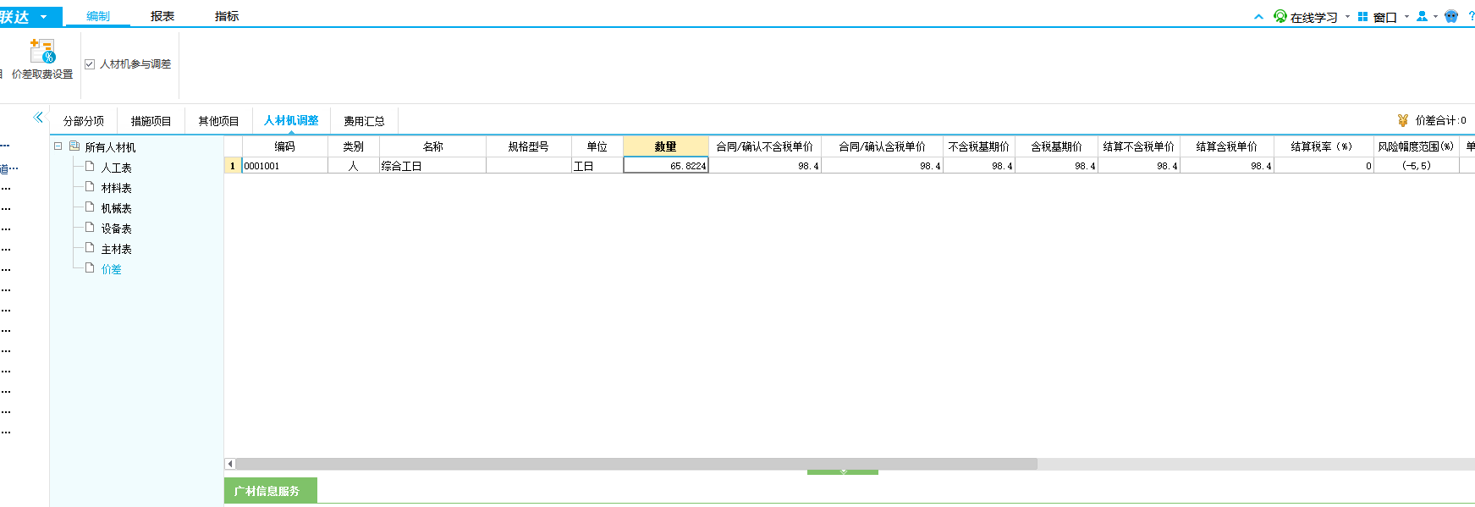The width and height of the screenshot is (1475, 507).
Task: Switch to 指标 ribbon tab
Action: click(227, 16)
